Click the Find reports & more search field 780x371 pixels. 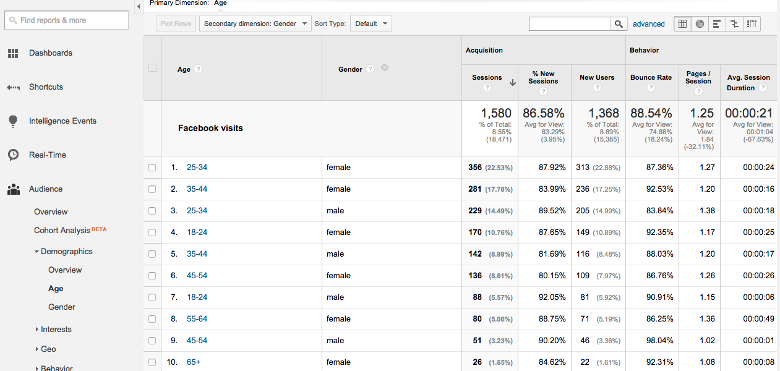[67, 20]
